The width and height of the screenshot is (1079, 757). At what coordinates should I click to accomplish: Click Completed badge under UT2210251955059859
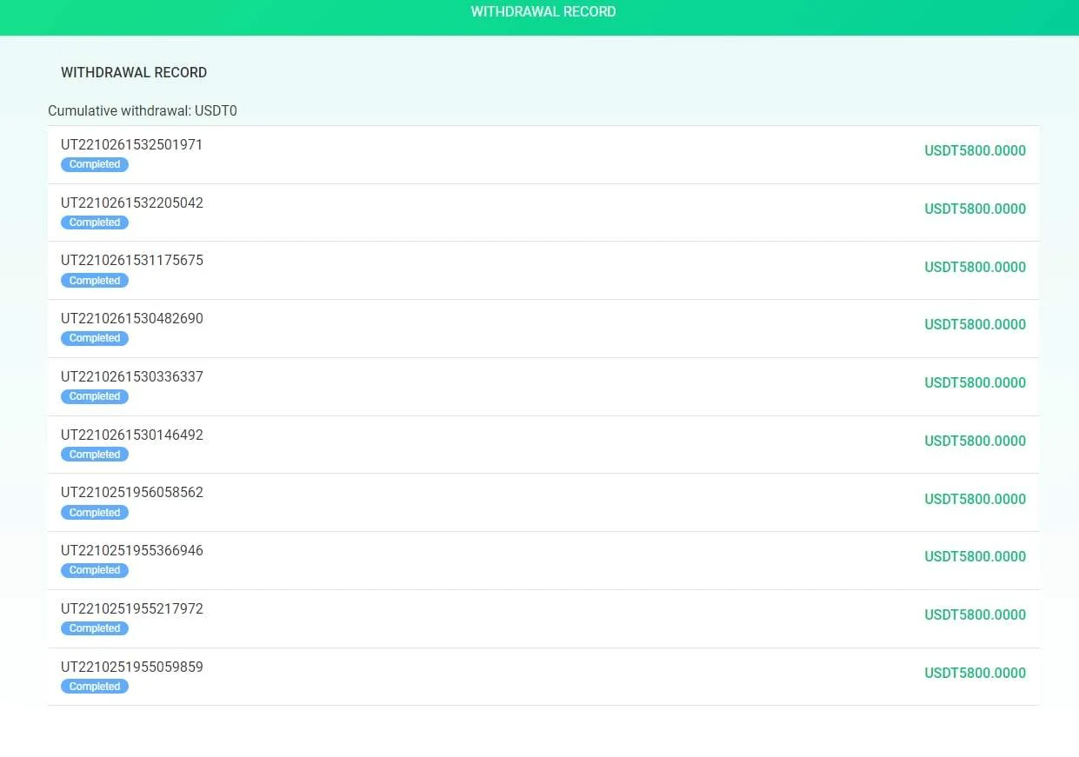point(95,687)
